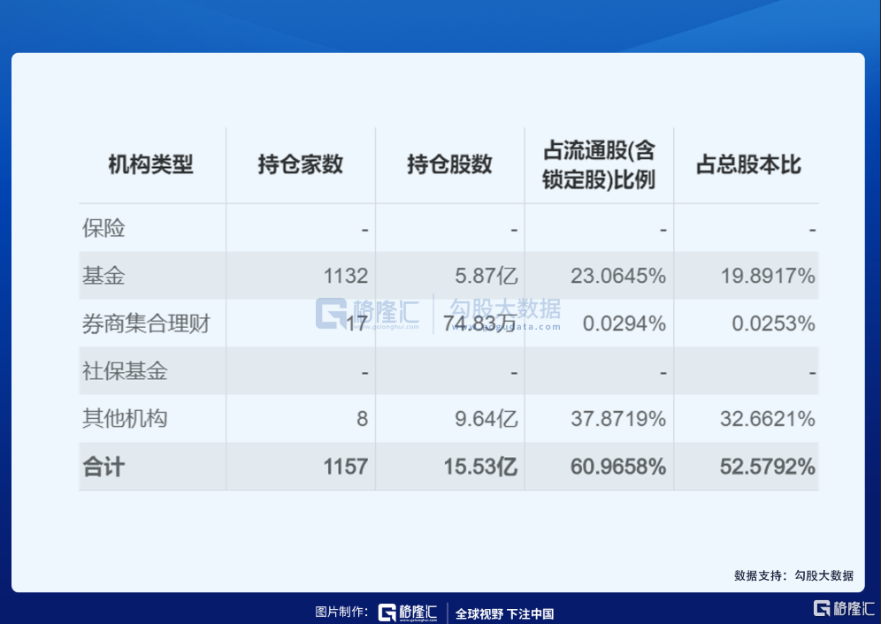Click the 全球视野 下注中国 slogan
881x624 pixels.
click(x=504, y=614)
